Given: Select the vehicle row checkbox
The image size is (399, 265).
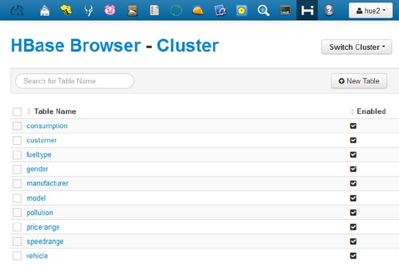Looking at the screenshot, I should 17,256.
